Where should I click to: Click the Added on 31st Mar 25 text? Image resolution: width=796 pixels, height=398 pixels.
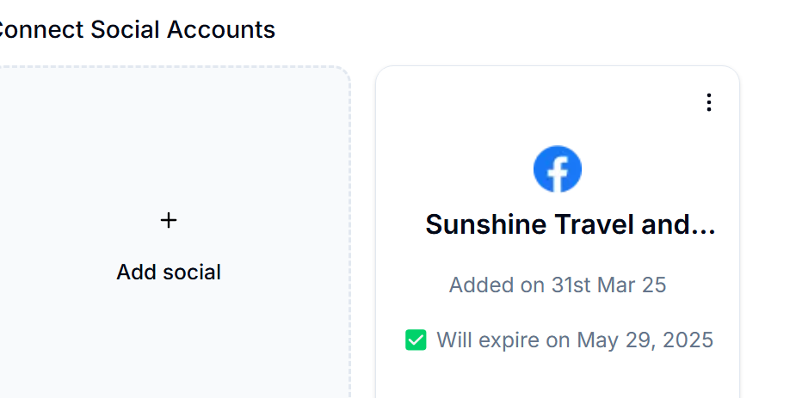pyautogui.click(x=558, y=285)
